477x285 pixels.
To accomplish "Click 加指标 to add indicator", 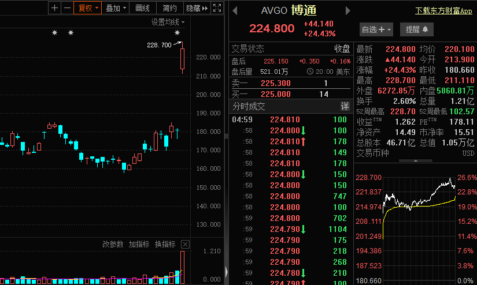I will click(139, 244).
